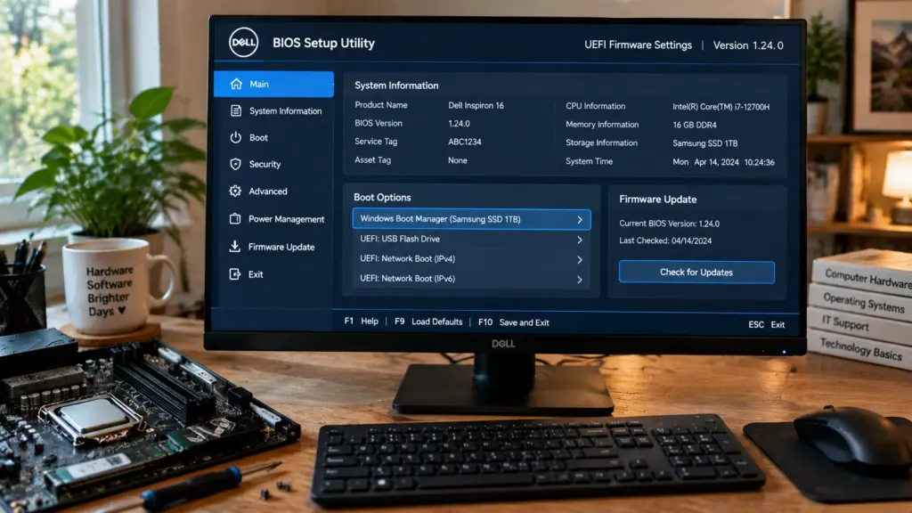Click F10 Save and Exit

(x=514, y=322)
